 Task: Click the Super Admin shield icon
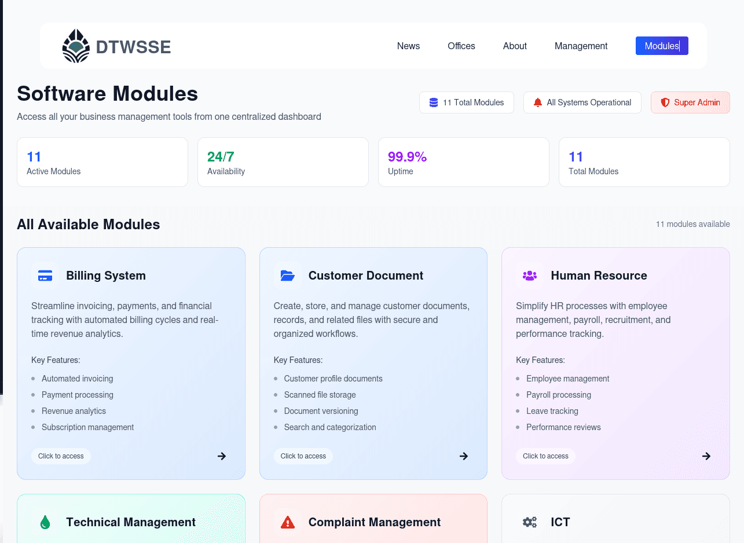(x=665, y=102)
